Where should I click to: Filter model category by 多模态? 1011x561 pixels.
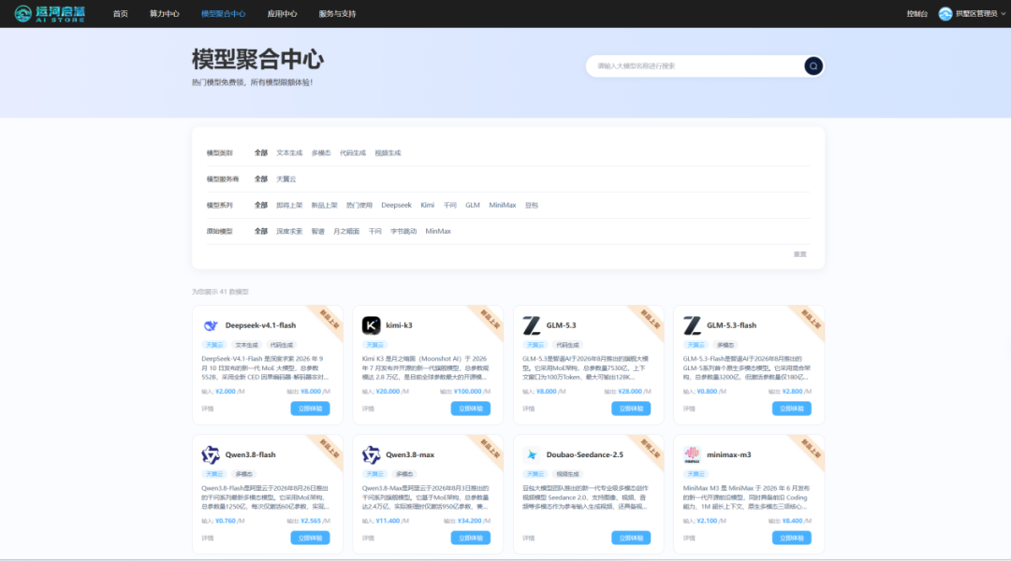[321, 153]
